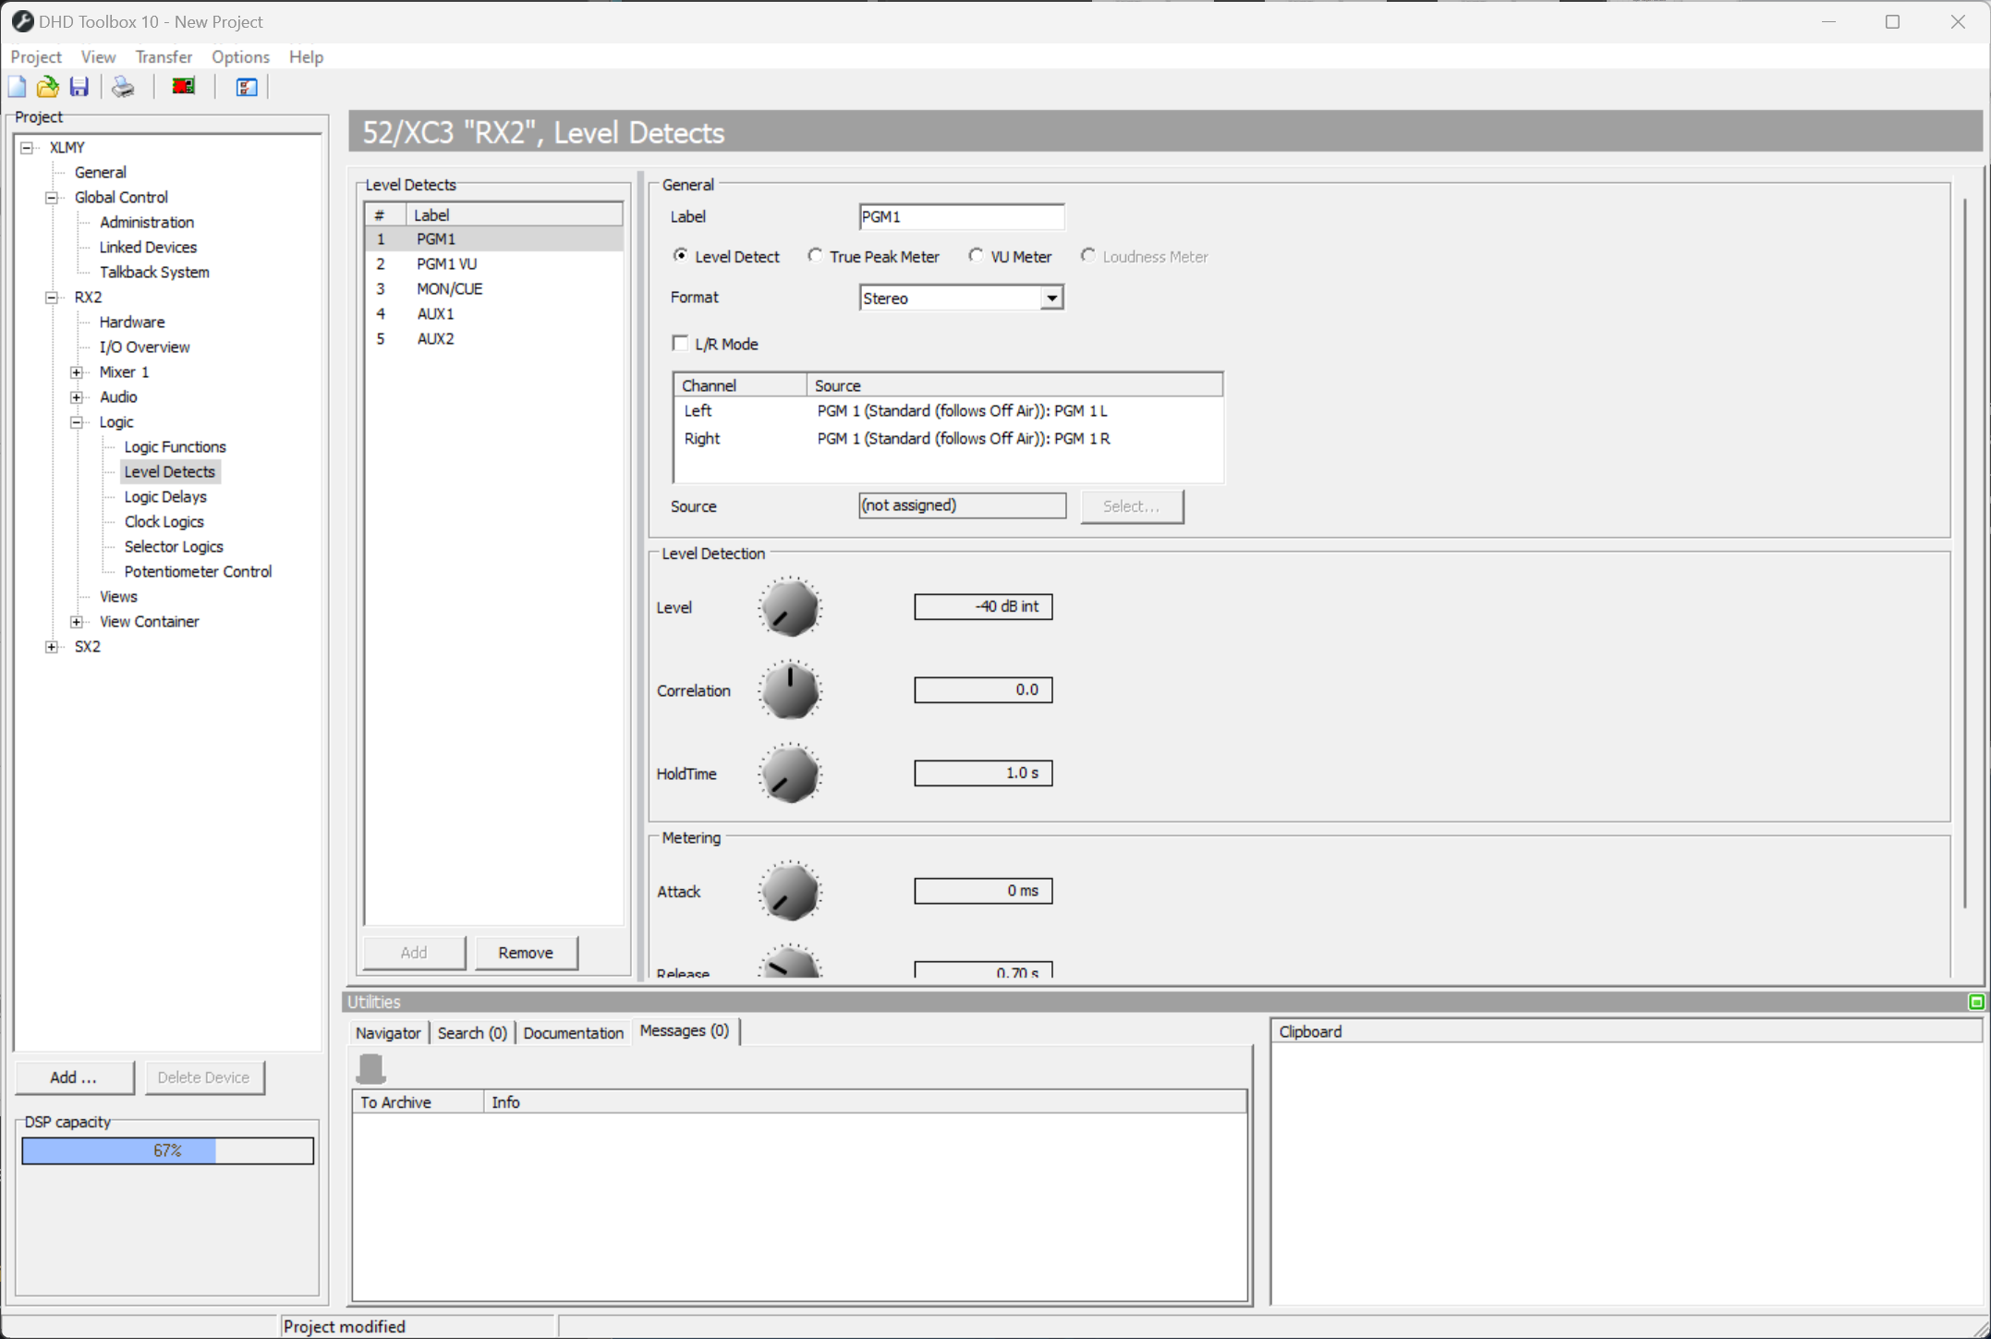Expand the SX2 device node
This screenshot has width=1991, height=1339.
click(x=52, y=646)
